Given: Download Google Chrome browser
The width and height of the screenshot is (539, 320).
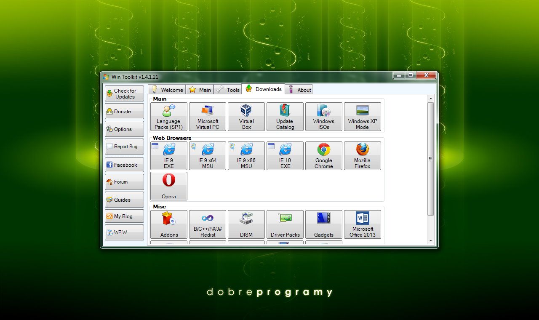Looking at the screenshot, I should coord(324,156).
